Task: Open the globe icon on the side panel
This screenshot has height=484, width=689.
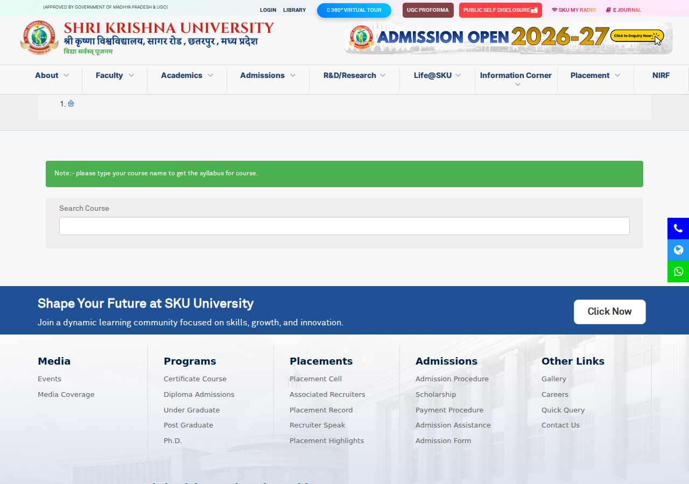Action: click(678, 250)
